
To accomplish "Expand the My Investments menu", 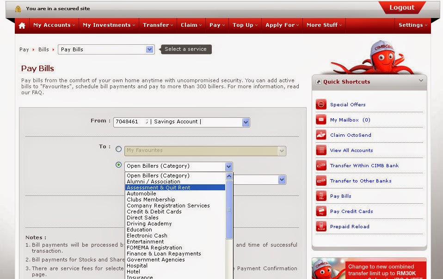I will 109,25.
